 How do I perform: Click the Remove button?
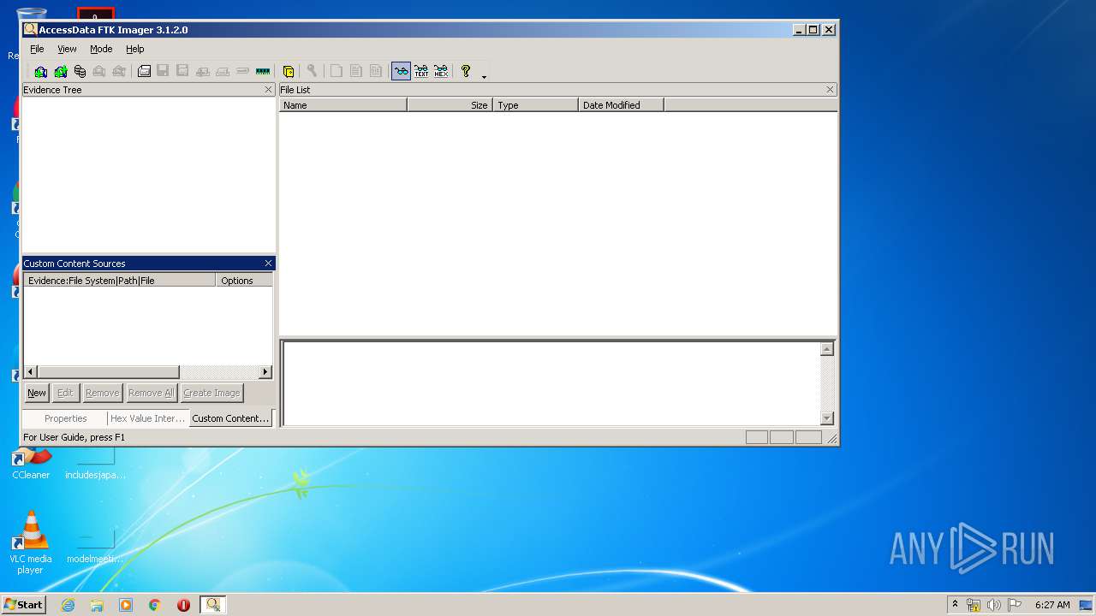click(102, 393)
